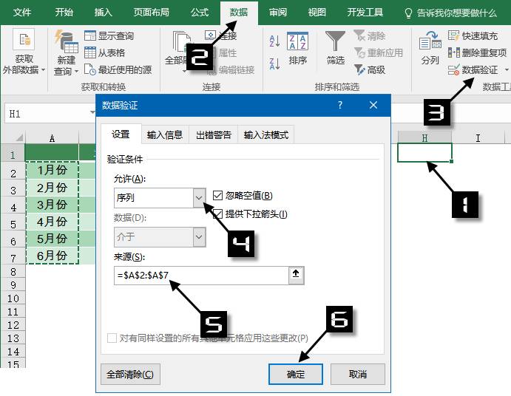
Task: Open 高级 advanced filter
Action: 370,69
